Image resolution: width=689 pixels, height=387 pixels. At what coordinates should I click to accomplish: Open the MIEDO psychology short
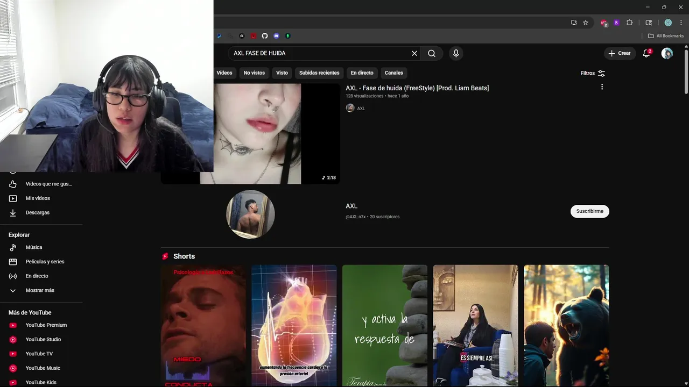203,326
